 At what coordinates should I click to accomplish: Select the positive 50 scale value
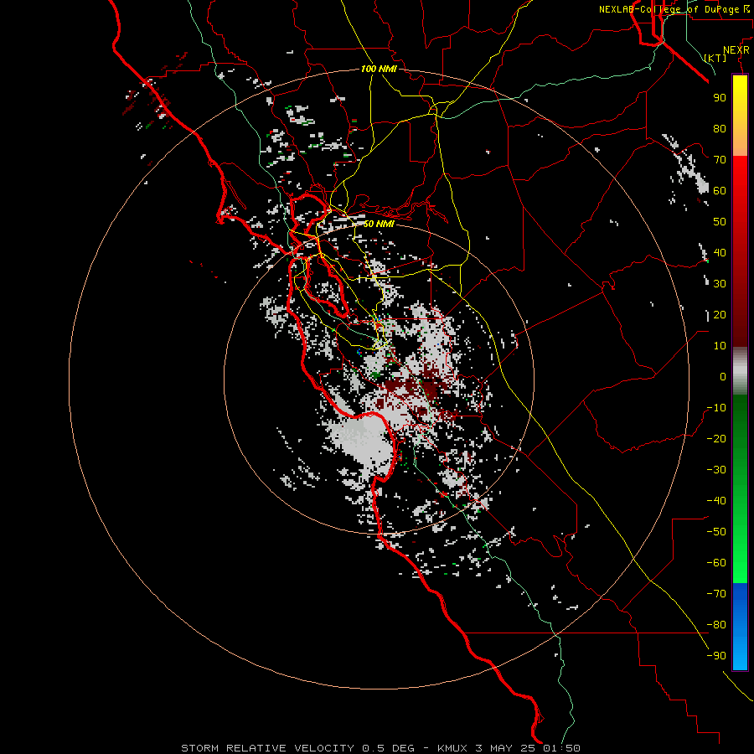720,222
